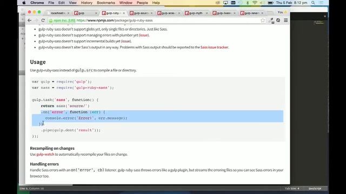The image size is (346, 194).
Task: Open JavaScript syntax selector in editor status bar
Action: [315, 189]
